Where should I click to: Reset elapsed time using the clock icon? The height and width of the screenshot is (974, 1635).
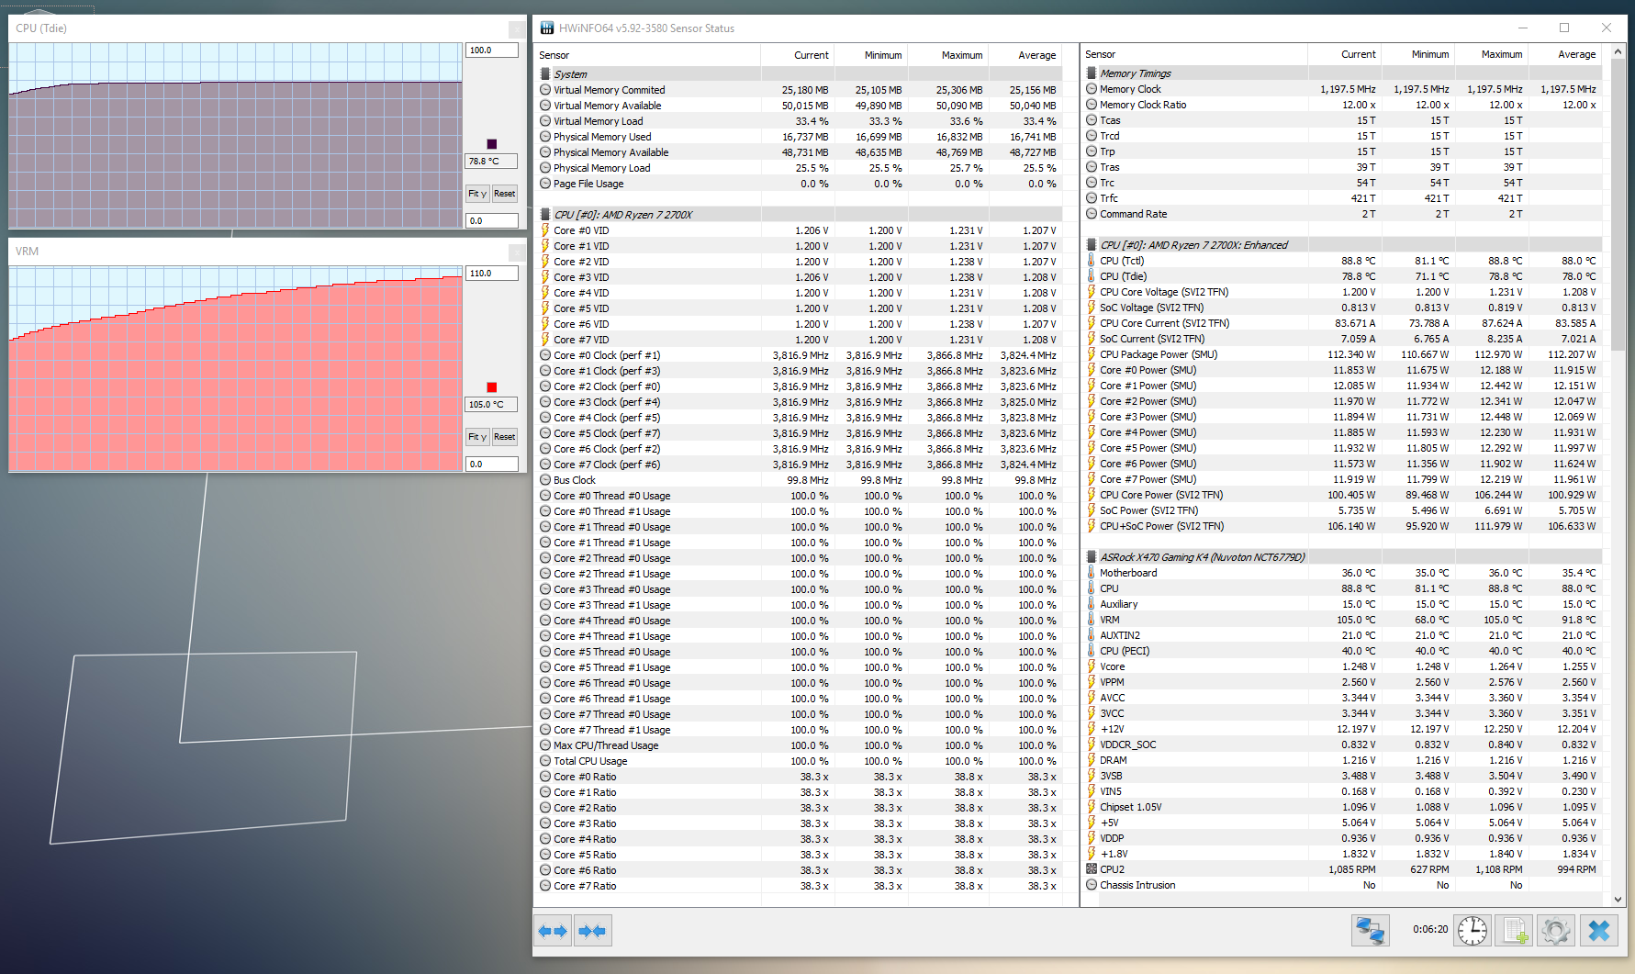point(1473,931)
